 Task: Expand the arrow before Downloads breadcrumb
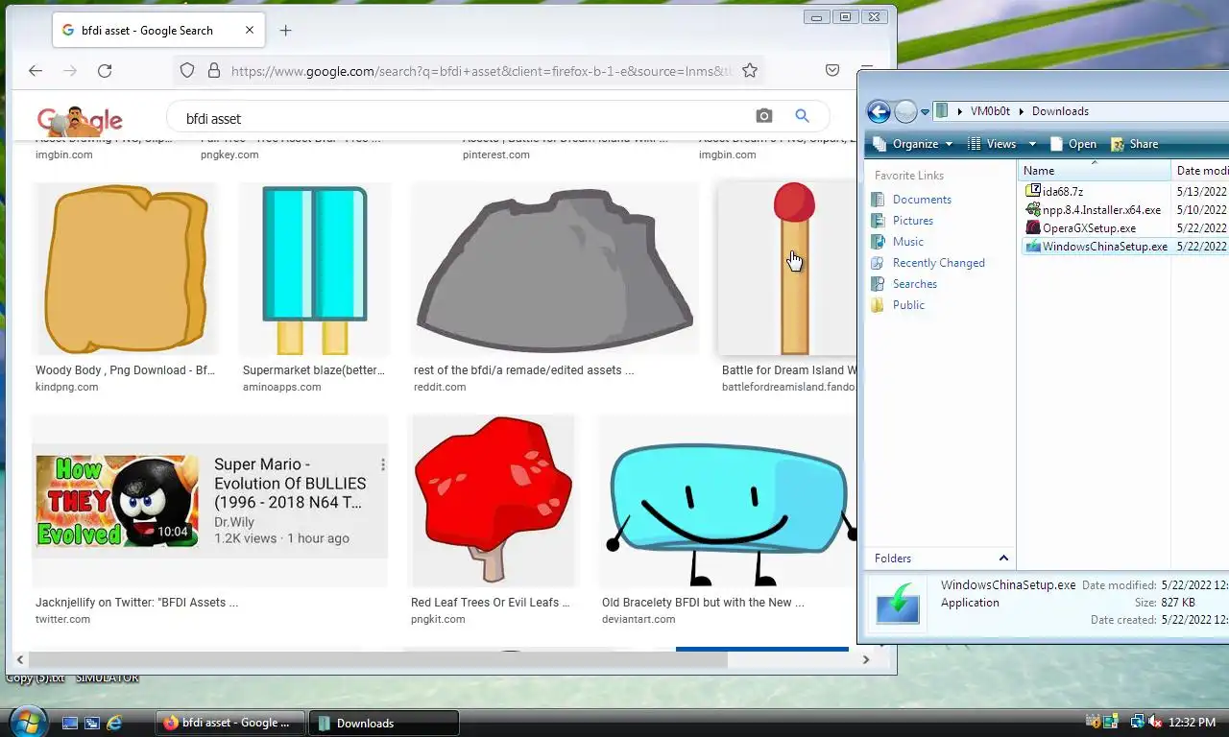point(1022,111)
